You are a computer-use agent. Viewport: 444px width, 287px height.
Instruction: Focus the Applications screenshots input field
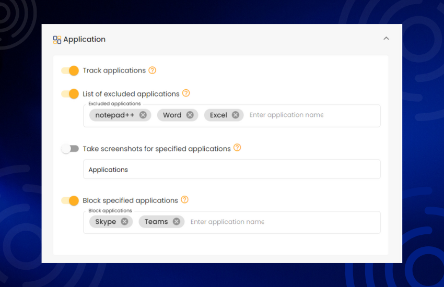[231, 170]
